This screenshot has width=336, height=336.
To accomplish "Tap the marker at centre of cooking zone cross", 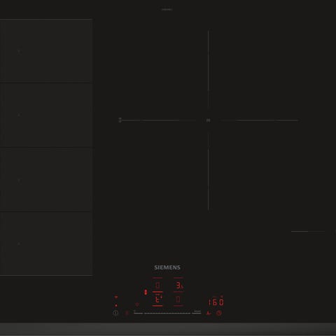I will (209, 120).
